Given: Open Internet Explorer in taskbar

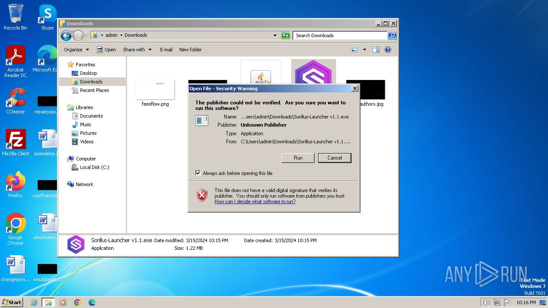Looking at the screenshot, I should point(34,302).
